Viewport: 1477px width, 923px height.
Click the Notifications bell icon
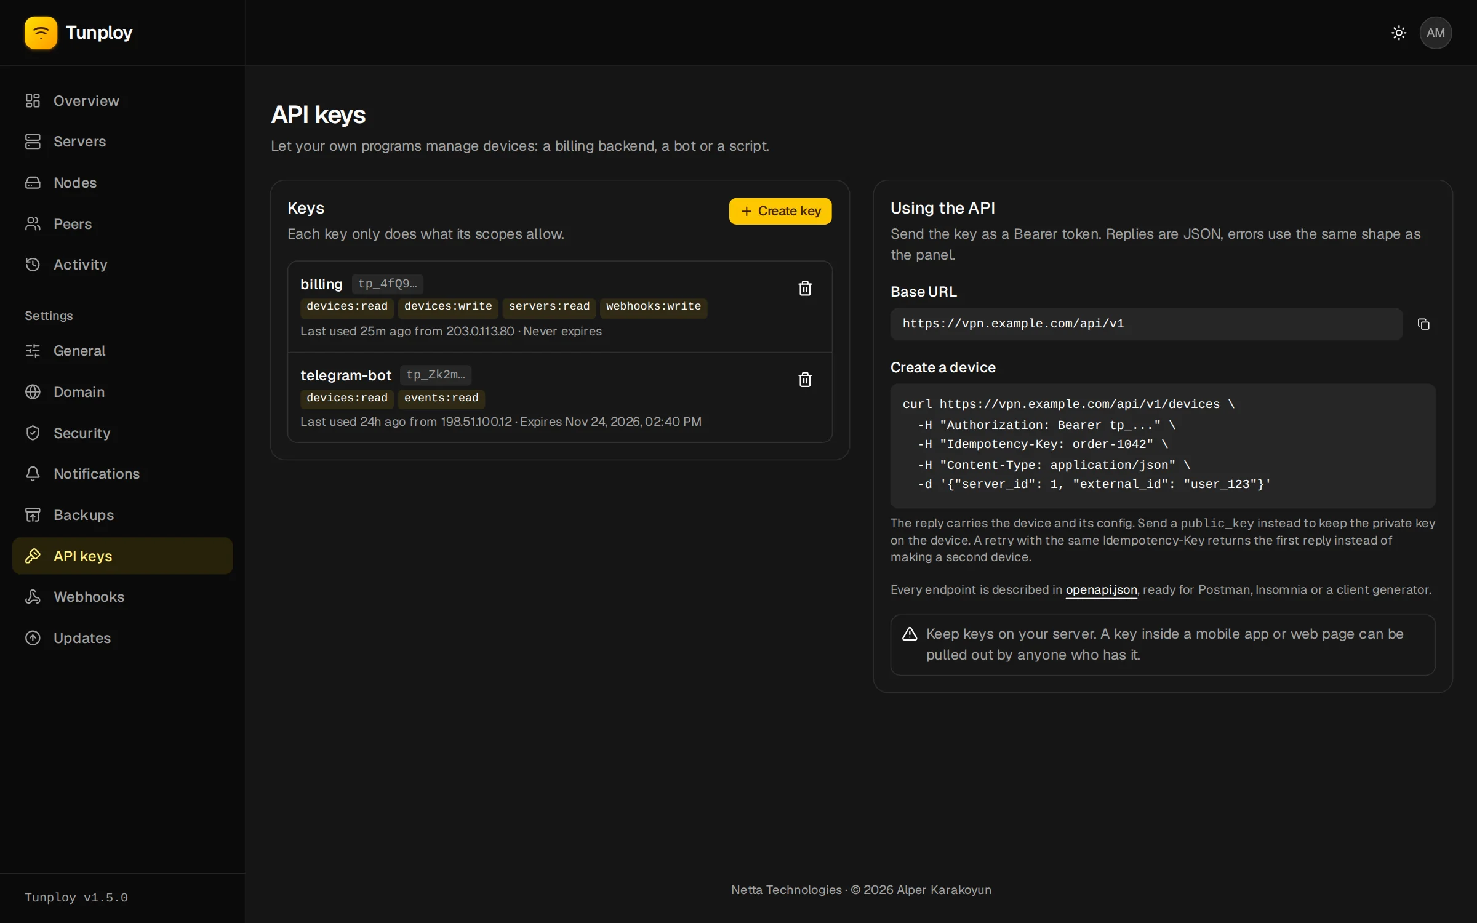pos(33,474)
